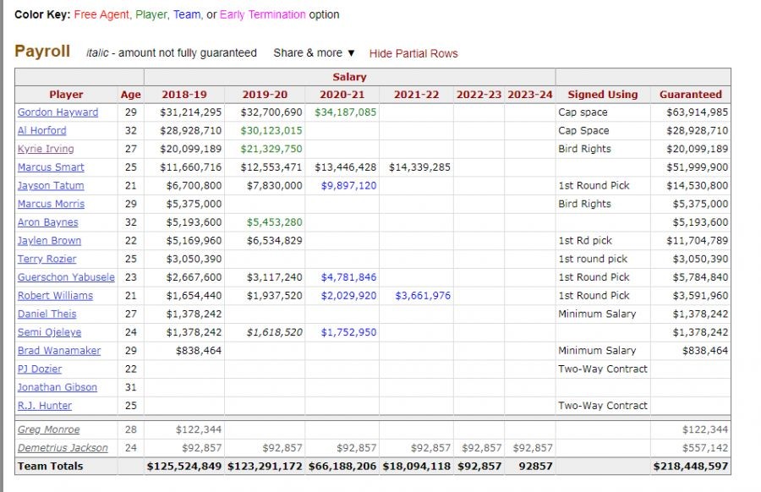Viewport: 761px width, 492px height.
Task: Click the Greg Monroe italic link
Action: (x=48, y=429)
